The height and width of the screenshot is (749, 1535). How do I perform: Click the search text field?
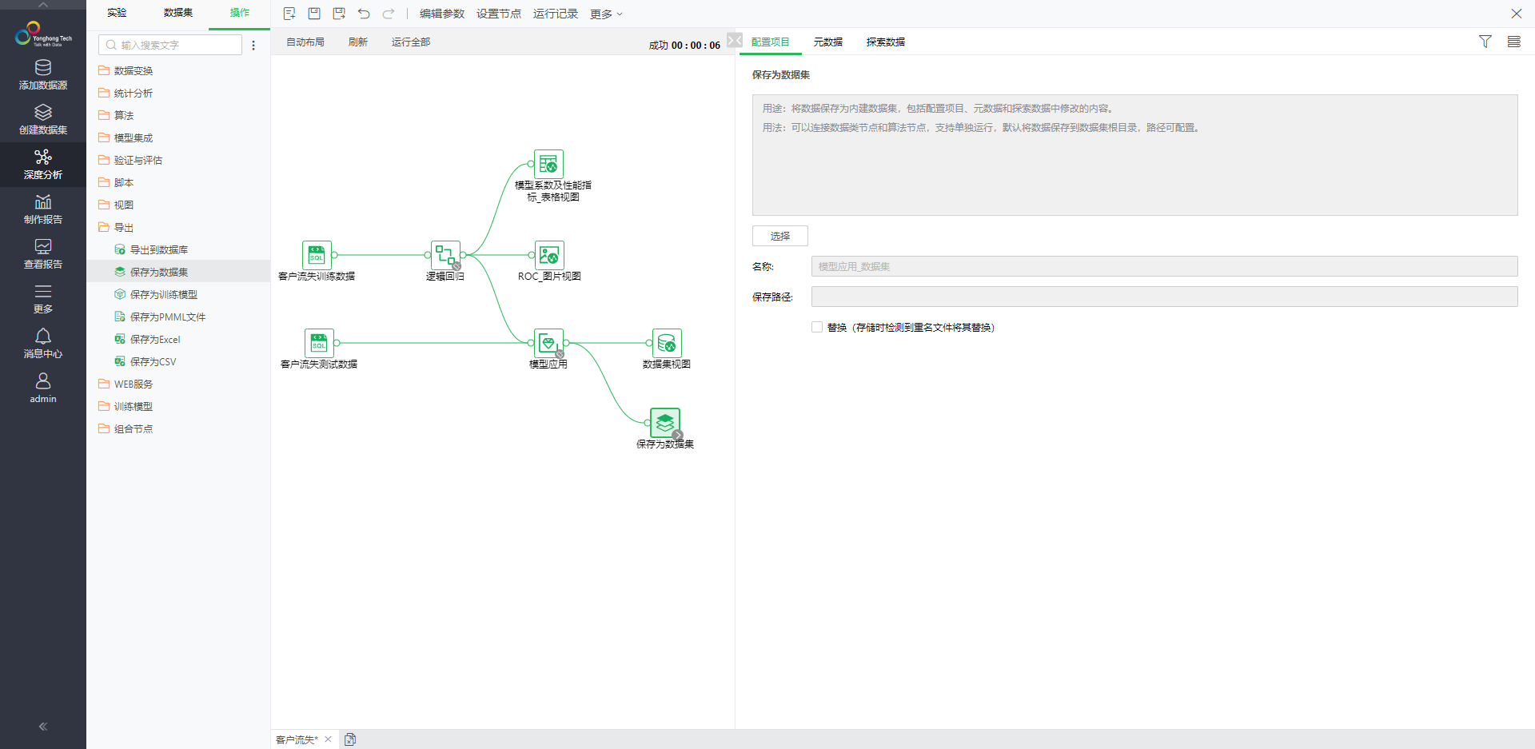[x=170, y=45]
